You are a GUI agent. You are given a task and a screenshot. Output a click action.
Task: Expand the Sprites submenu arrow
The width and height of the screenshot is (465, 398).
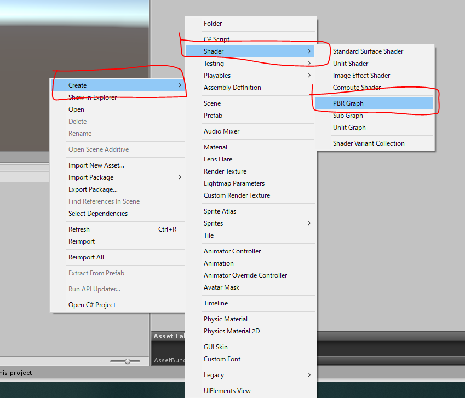pos(309,223)
